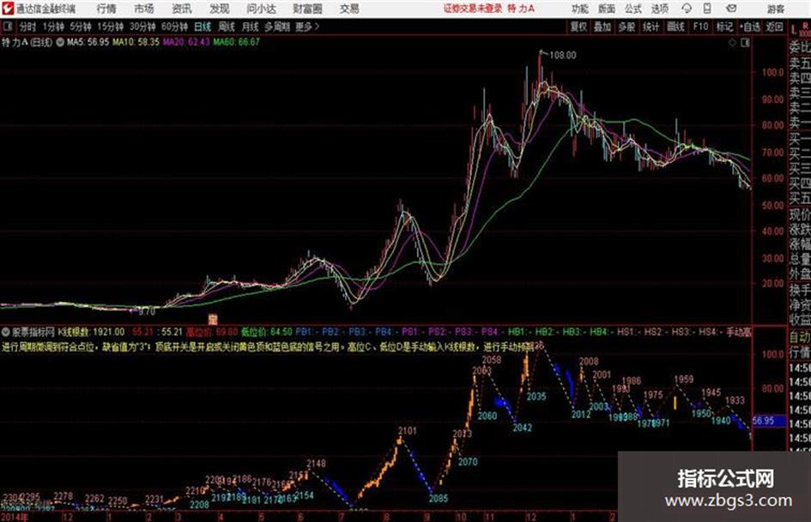
Task: Open the mail envelope icon
Action: (731, 9)
